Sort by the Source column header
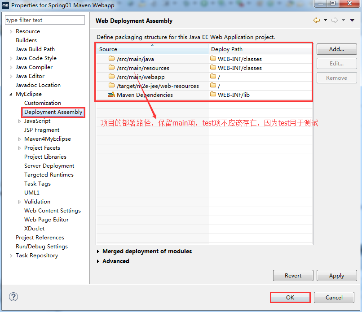This screenshot has height=312, width=362. click(152, 49)
